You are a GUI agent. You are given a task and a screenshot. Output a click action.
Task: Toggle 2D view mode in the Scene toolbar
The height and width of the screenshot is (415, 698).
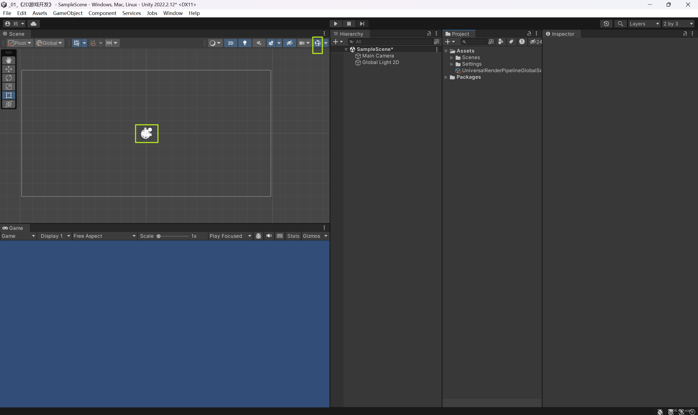pos(230,43)
